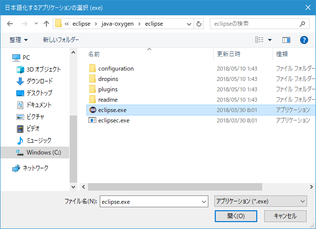Close the dialog with the X button
Screen dimensions: 316x229
[308, 8]
